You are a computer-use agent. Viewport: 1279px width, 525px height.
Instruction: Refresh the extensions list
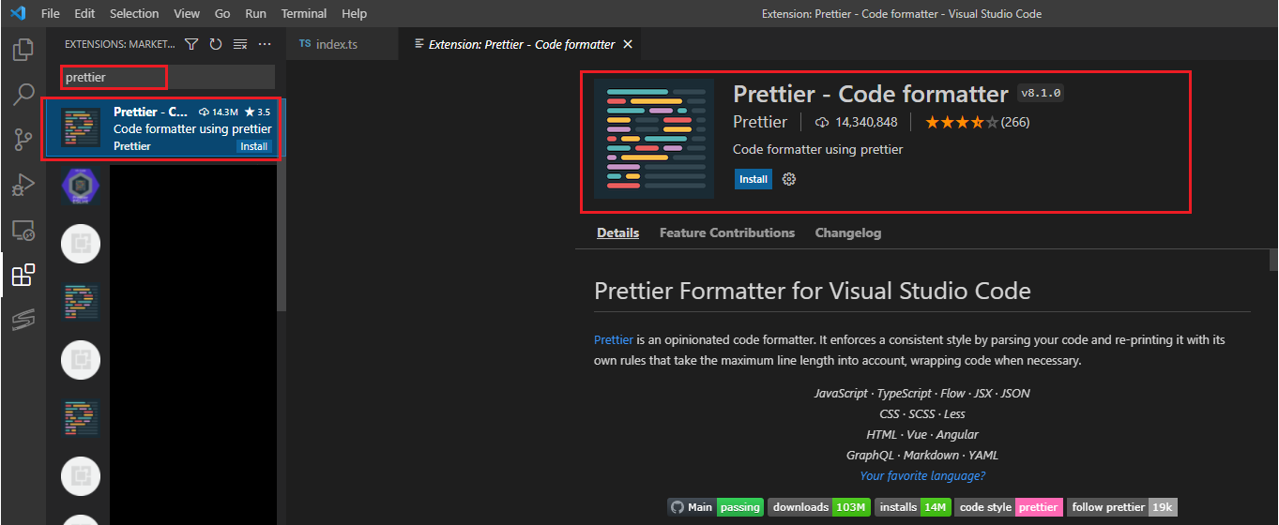[216, 44]
